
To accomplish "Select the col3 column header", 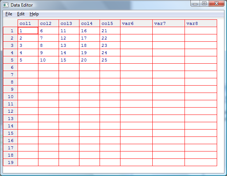I will point(69,23).
